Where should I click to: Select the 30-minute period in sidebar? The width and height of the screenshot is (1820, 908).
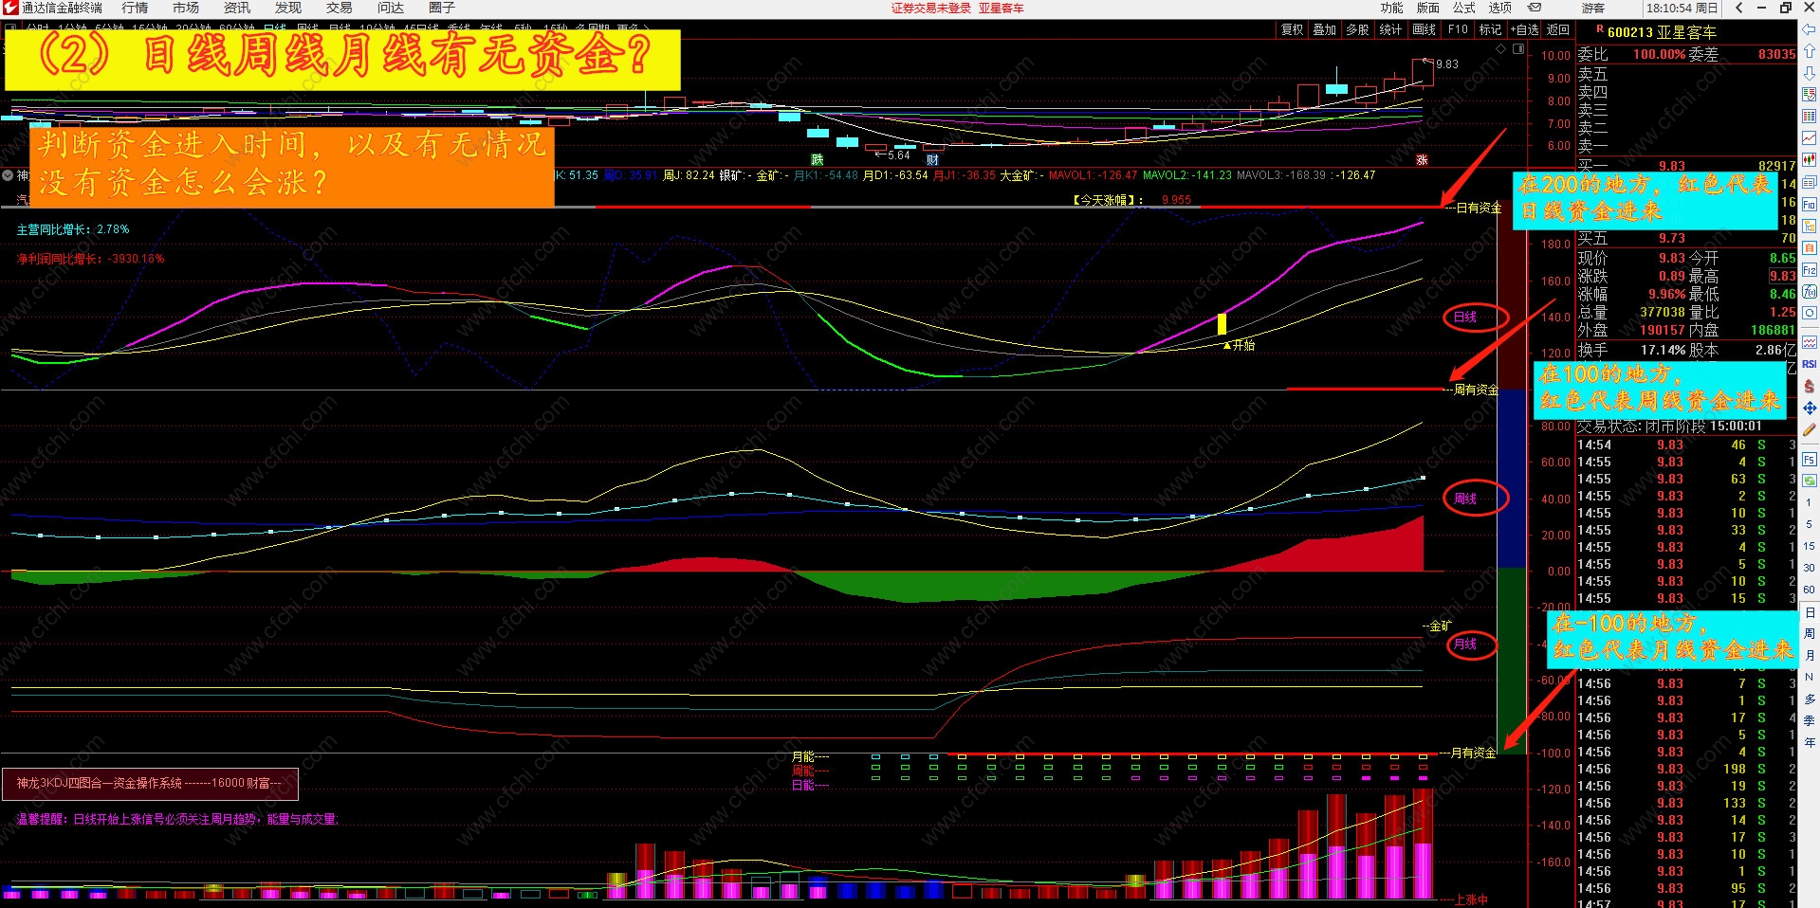pyautogui.click(x=1810, y=568)
